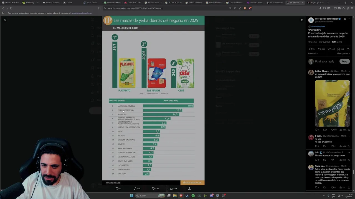Bookmark the tweet showing 134 bookmarks

339,49
